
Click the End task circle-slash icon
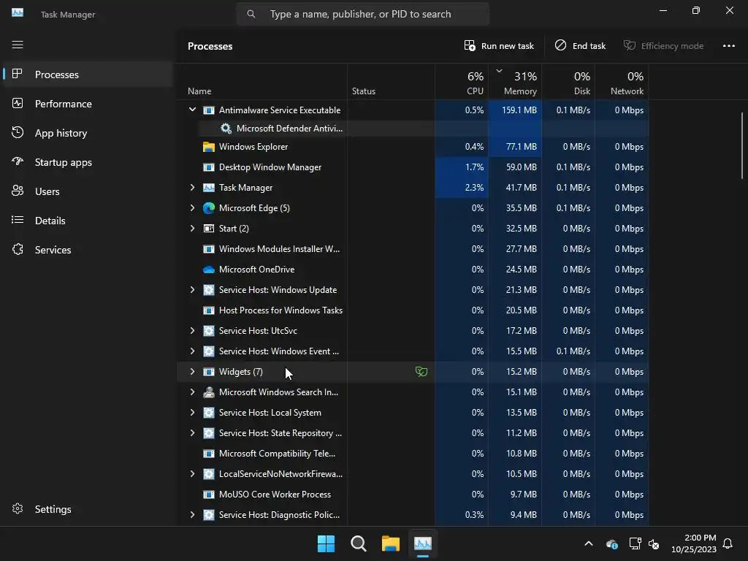coord(560,45)
